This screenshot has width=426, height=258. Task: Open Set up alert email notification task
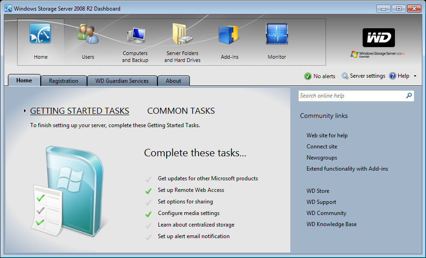click(x=194, y=236)
